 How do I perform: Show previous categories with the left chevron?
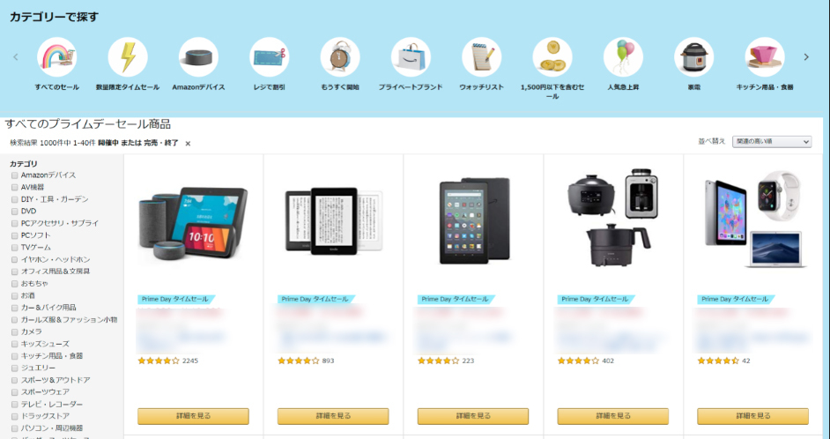click(x=15, y=57)
